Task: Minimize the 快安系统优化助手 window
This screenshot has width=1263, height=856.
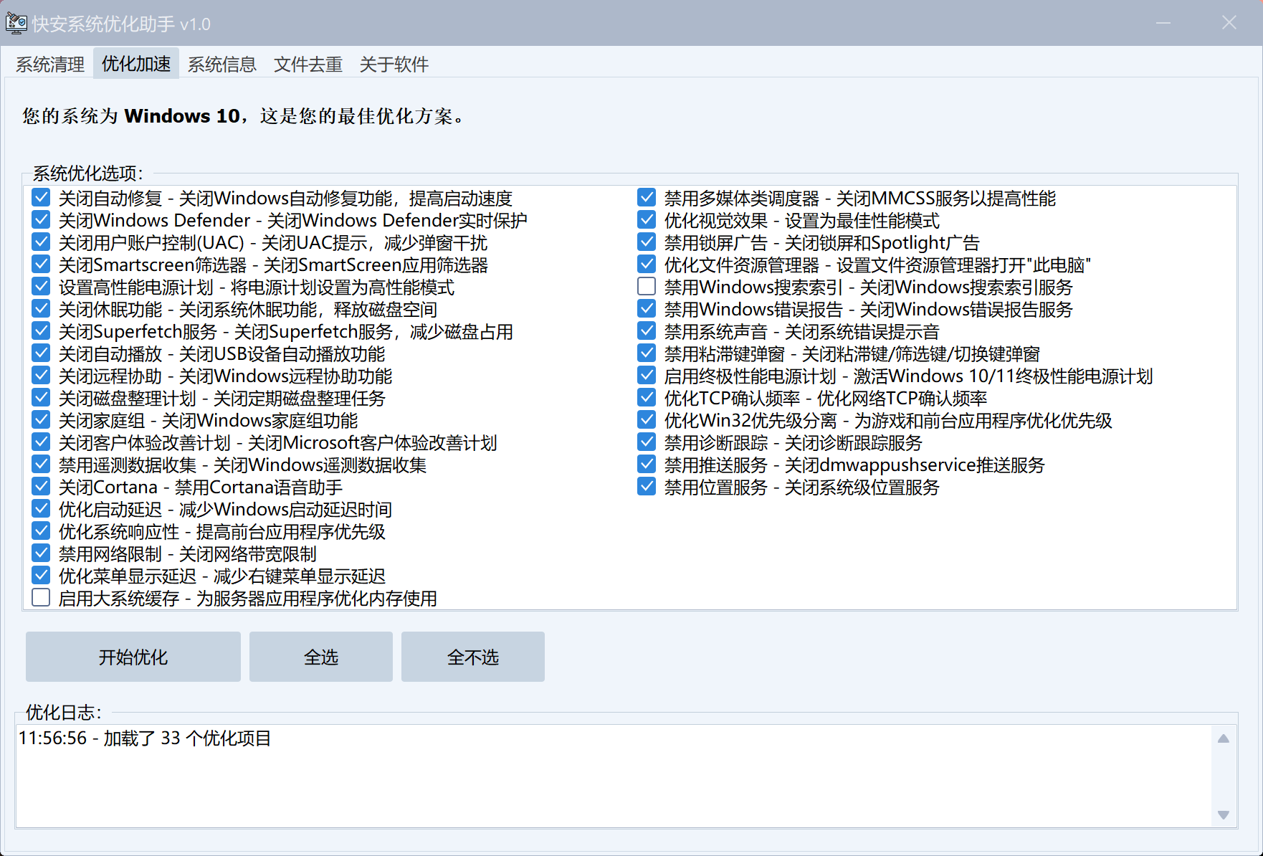Action: [x=1163, y=23]
